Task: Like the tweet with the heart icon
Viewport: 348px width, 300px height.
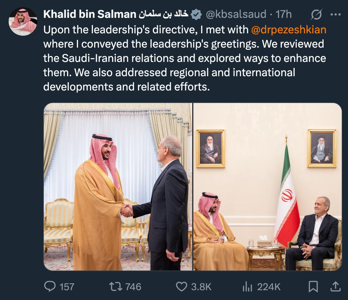Action: pos(181,286)
